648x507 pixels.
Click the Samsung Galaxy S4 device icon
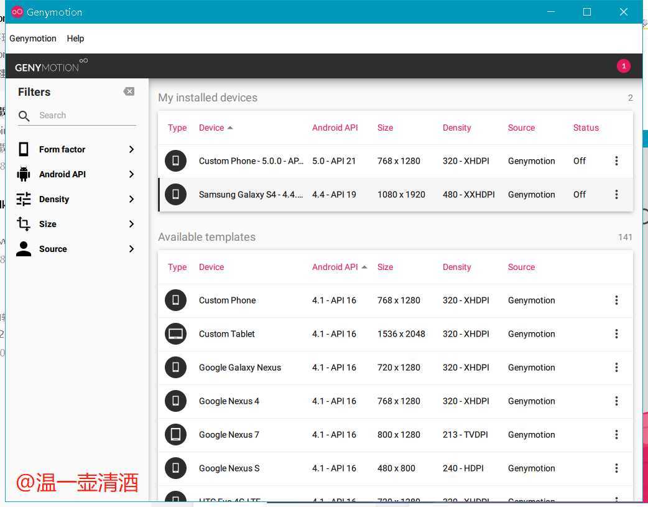(175, 194)
